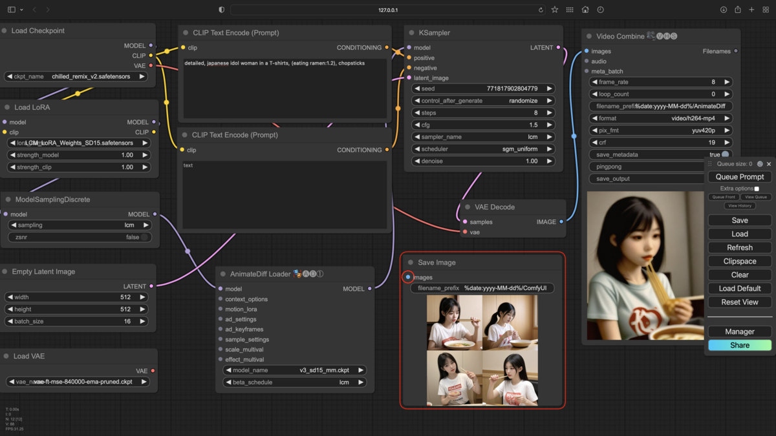Click Load Checkpoint MODEL output socket
776x436 pixels.
click(x=151, y=45)
